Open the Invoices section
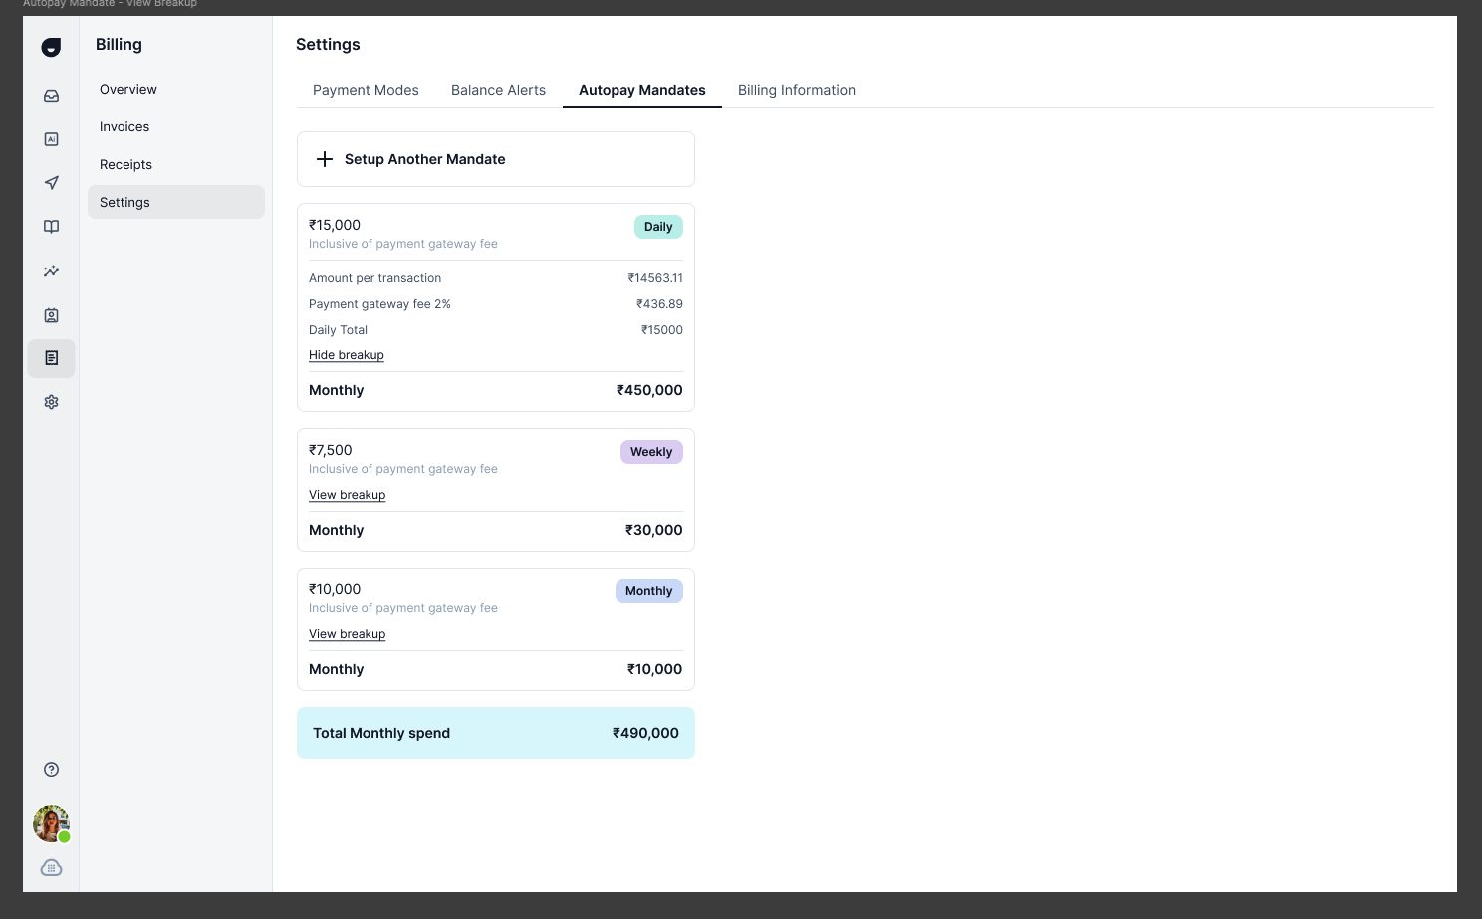Image resolution: width=1482 pixels, height=919 pixels. (x=124, y=127)
